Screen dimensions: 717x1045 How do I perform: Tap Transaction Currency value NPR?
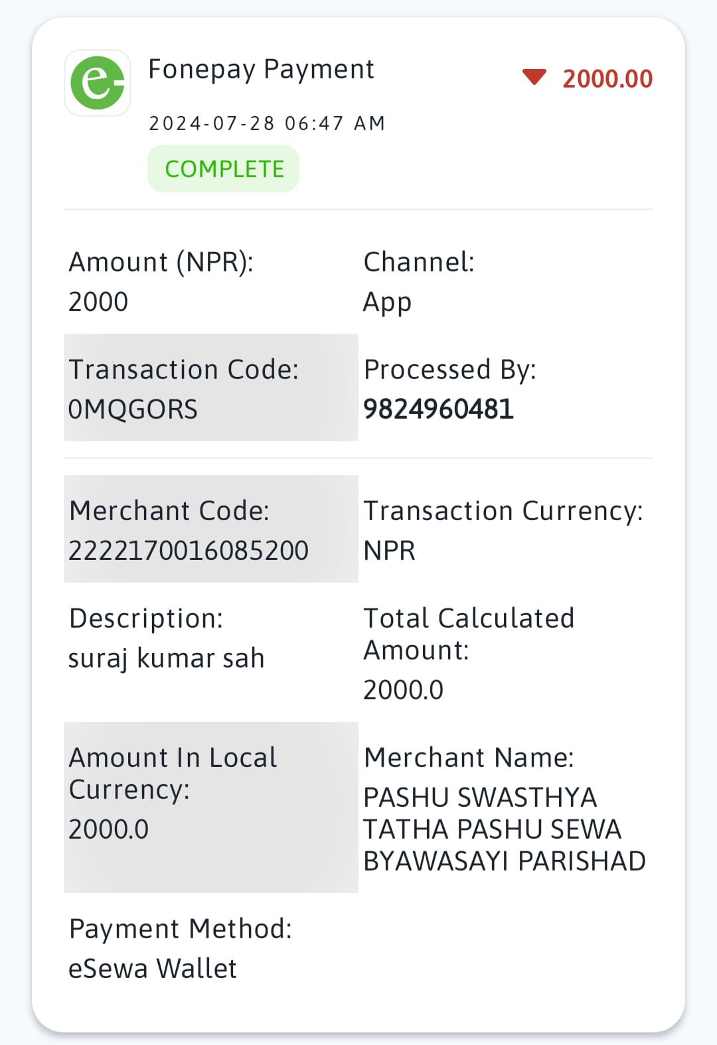tap(389, 551)
